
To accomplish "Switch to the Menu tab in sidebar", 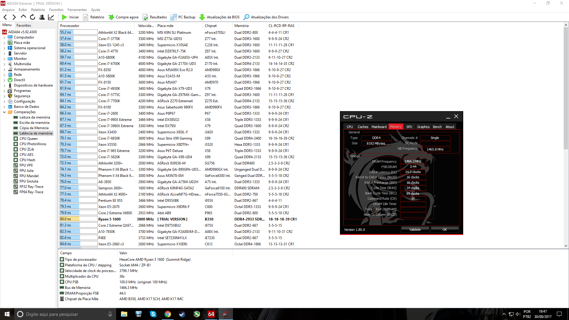I will coord(7,25).
